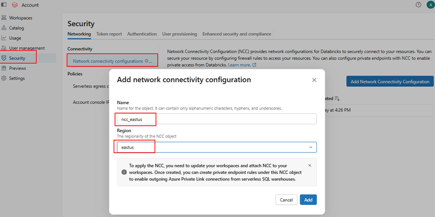Open the User provisioning tab
The width and height of the screenshot is (435, 217).
[179, 34]
